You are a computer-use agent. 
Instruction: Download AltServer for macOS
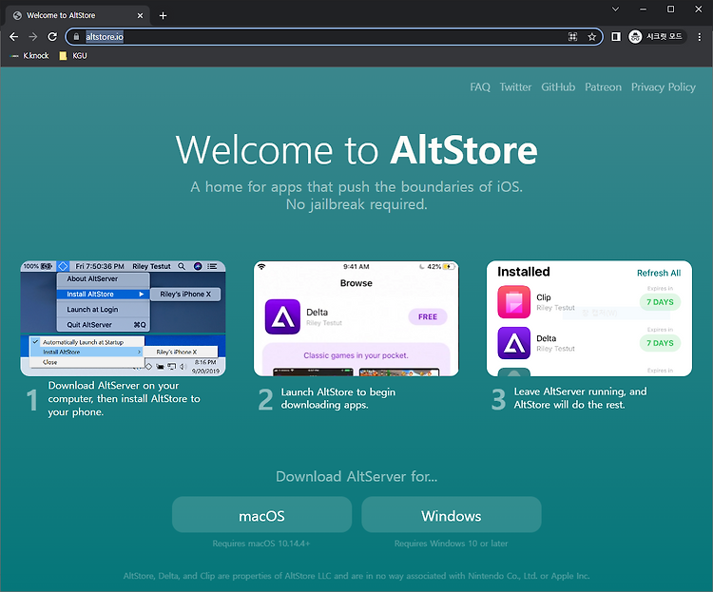point(262,514)
